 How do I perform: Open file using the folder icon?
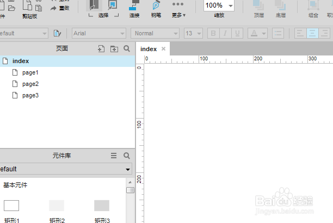point(11,8)
